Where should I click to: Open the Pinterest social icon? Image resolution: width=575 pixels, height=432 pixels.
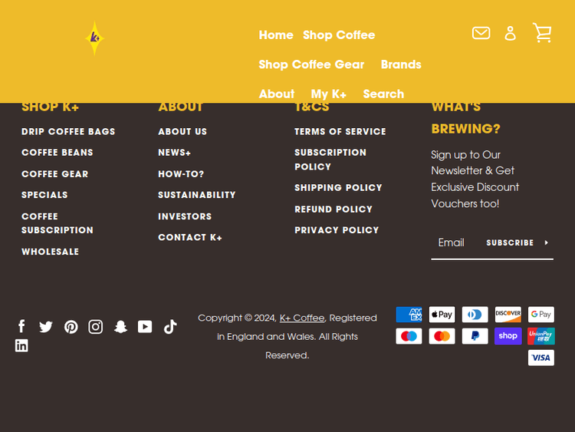point(71,327)
